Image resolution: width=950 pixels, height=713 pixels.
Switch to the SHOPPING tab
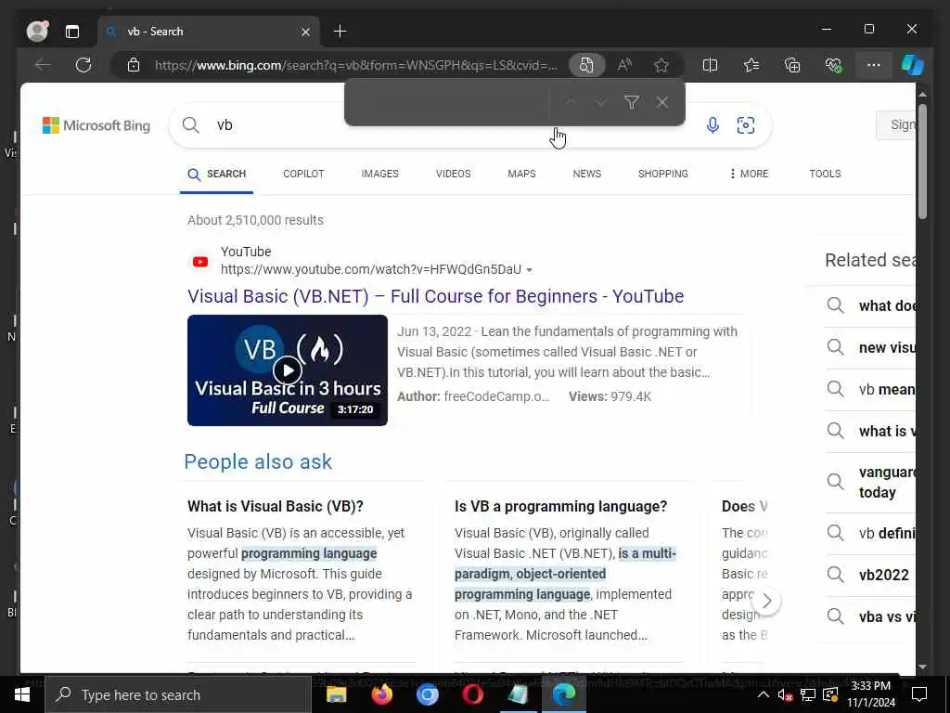(662, 174)
